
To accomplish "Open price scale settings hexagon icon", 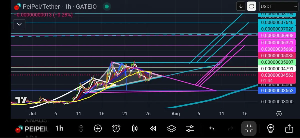I will pyautogui.click(x=279, y=114).
